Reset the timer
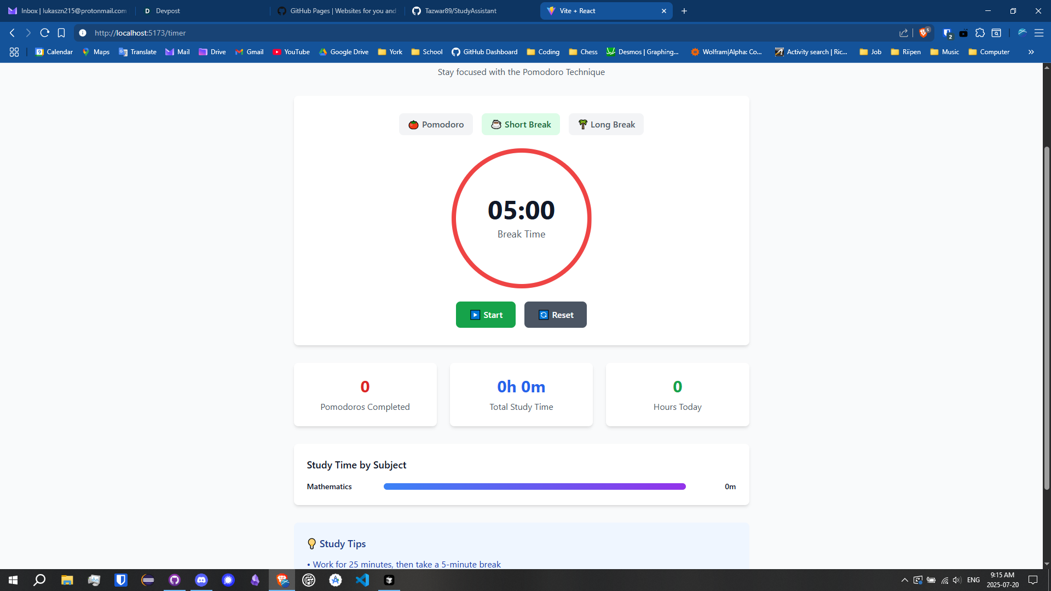 click(555, 315)
